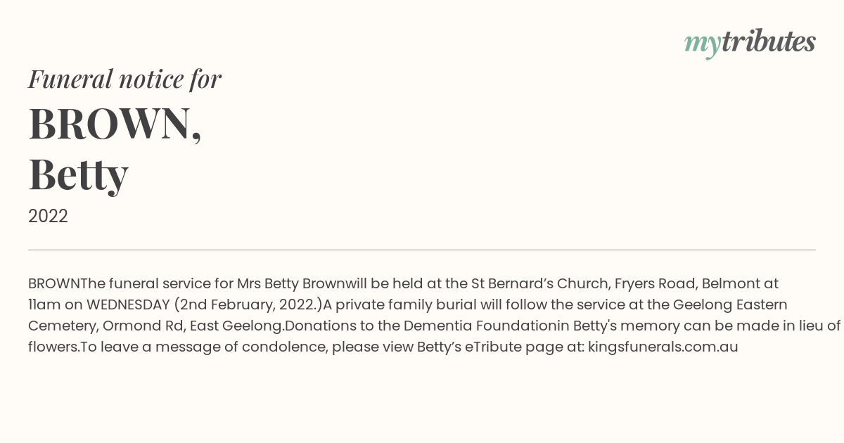Click the 'Geelong Eastern' cemetery text

730,304
